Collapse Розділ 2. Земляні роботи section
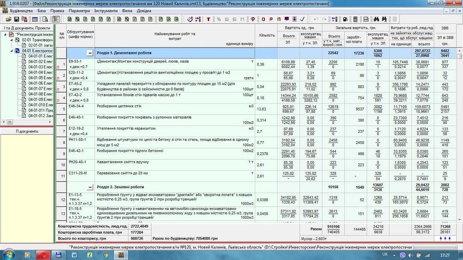 point(90,187)
